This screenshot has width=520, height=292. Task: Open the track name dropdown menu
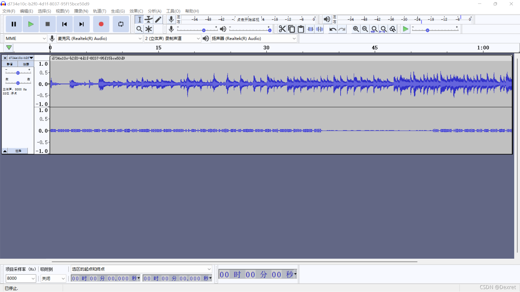pos(21,58)
